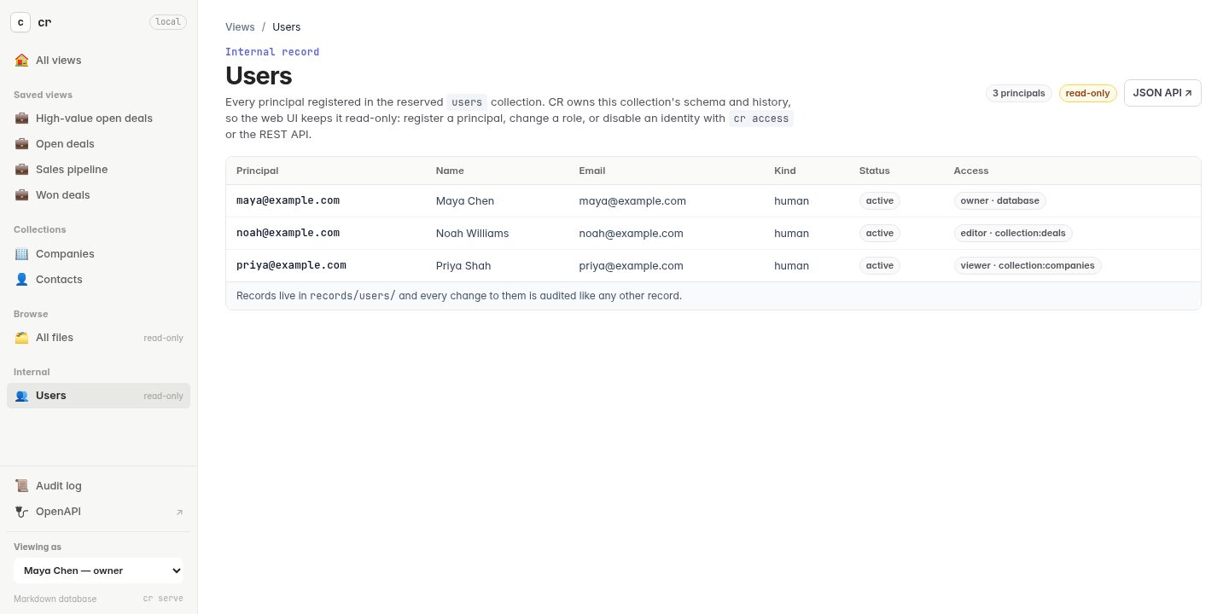Select principal maya@example.com in bold
Image resolution: width=1229 pixels, height=614 pixels.
pyautogui.click(x=288, y=200)
